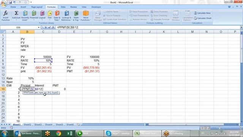Viewport: 243px width, 137px height.
Task: Switch to the View ribbon tab
Action: [x=84, y=7]
